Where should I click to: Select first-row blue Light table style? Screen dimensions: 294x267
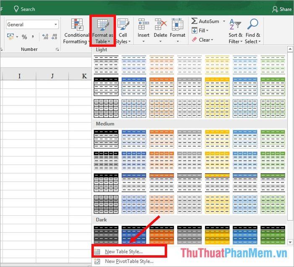[134, 65]
